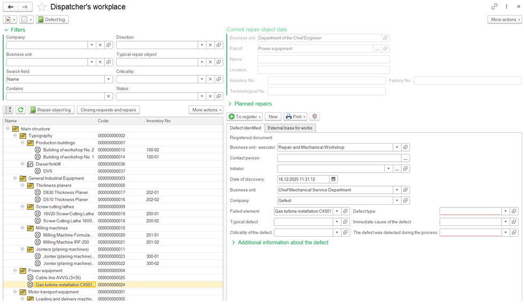Screen dimensions: 524x304
Task: Collapse the Power equipment tree folder
Action: pyautogui.click(x=16, y=271)
